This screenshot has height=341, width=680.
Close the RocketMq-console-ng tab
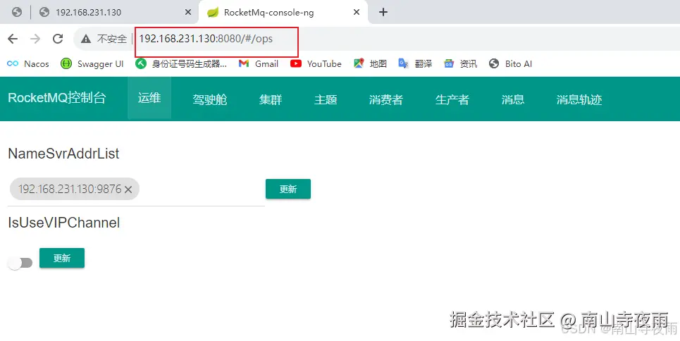[357, 12]
